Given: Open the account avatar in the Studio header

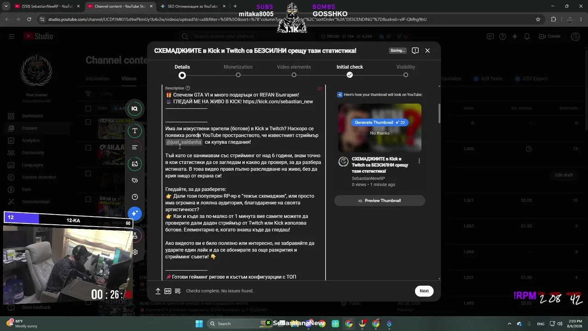Looking at the screenshot, I should click(575, 36).
